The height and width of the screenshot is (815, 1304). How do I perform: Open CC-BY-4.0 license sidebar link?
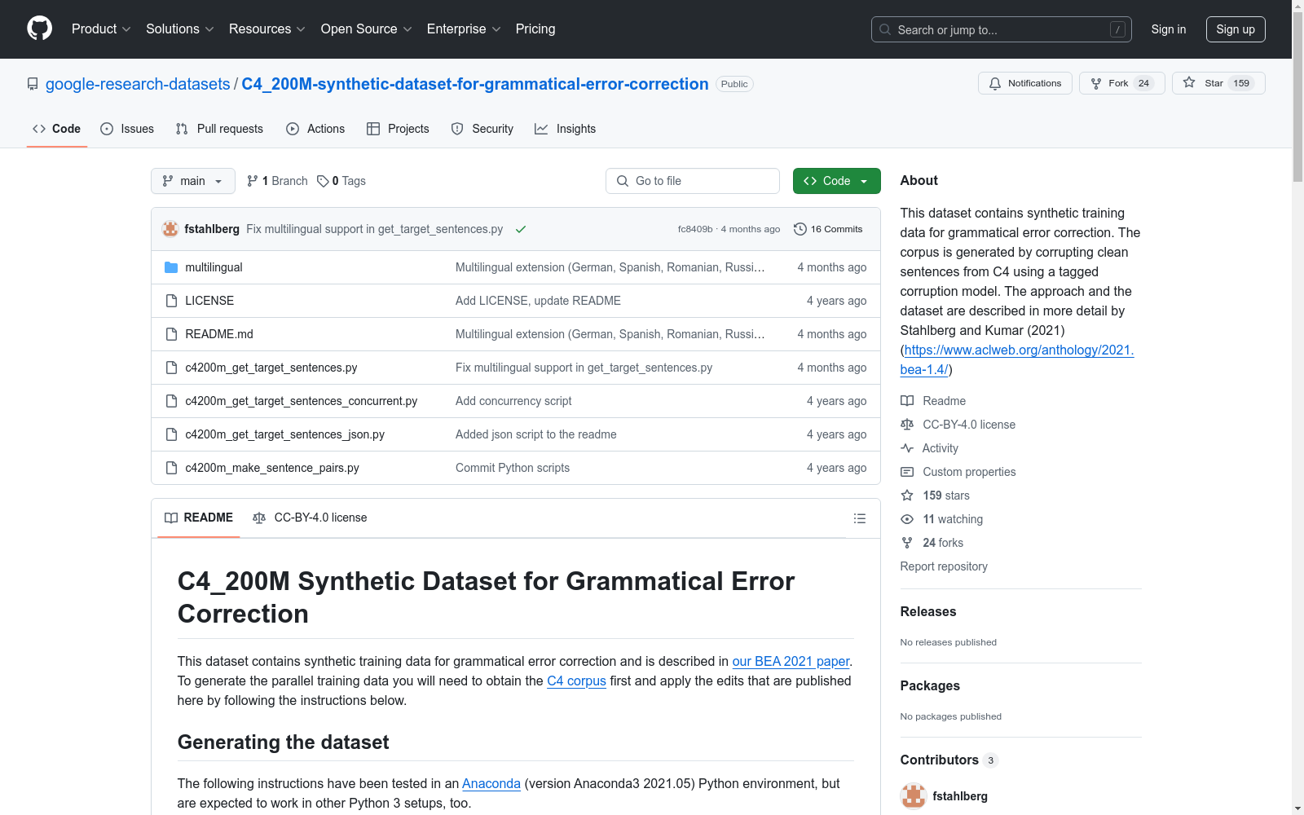pos(958,425)
